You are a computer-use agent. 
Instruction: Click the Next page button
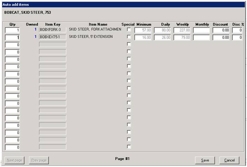point(15,160)
